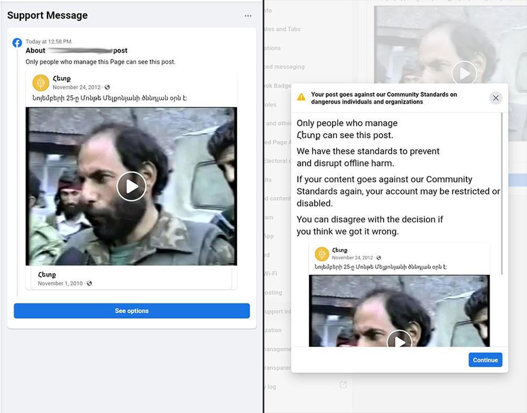
Task: Click the Հետք name in shared post footer
Action: coord(47,274)
